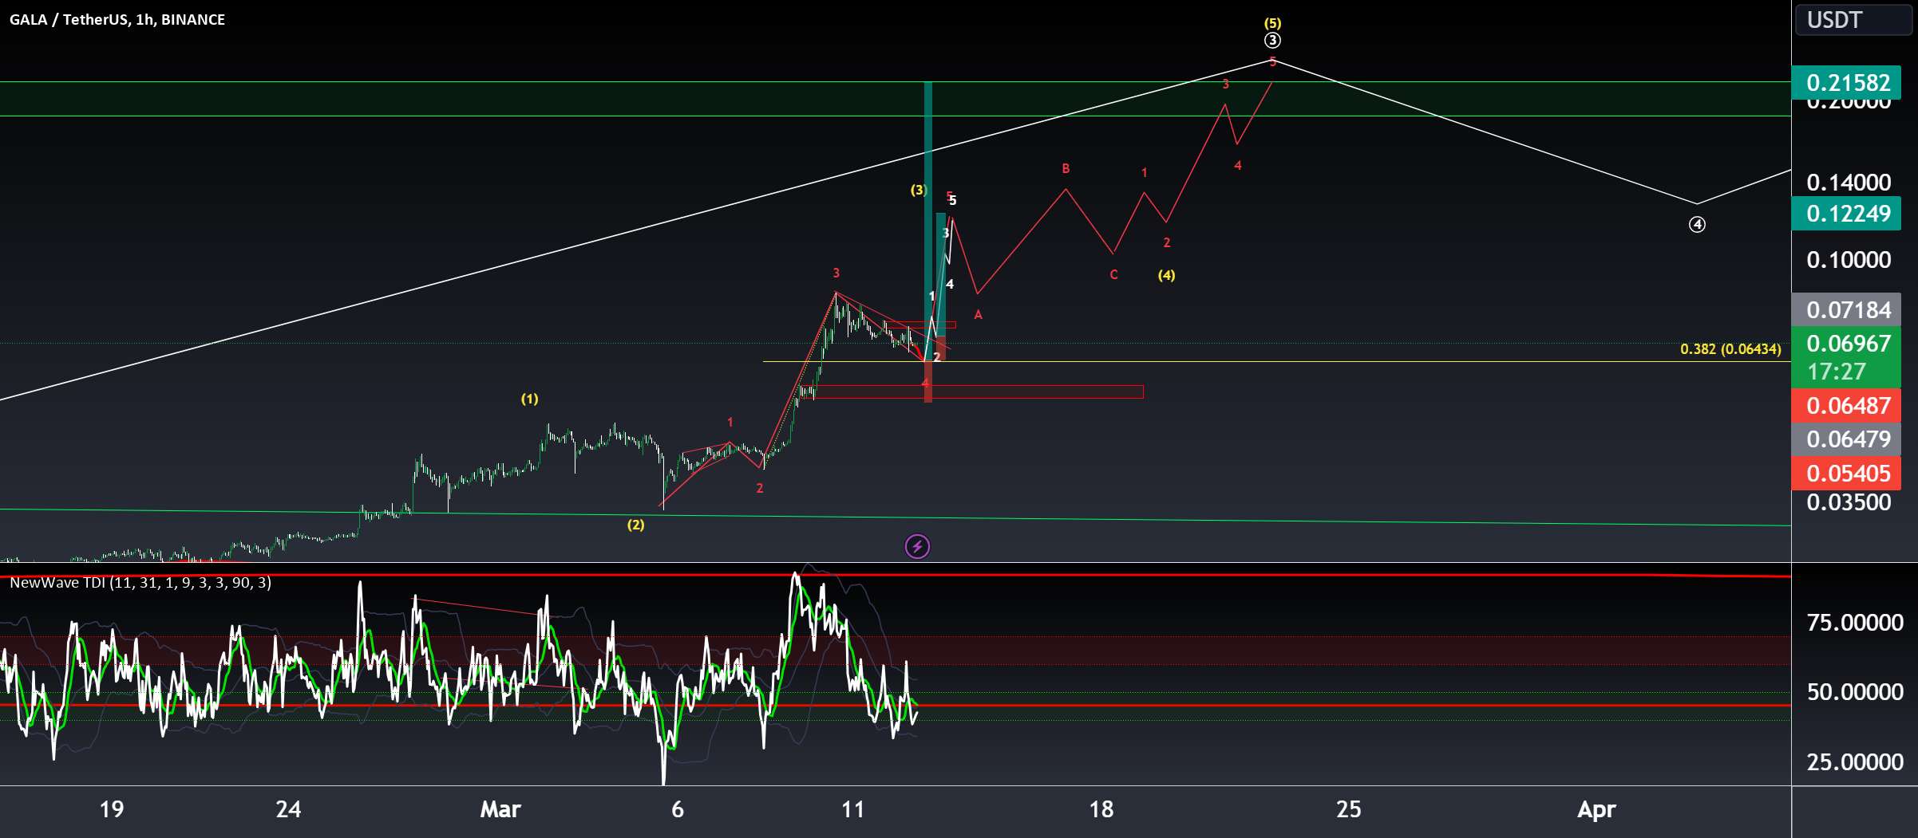Select the red B wave label
This screenshot has height=838, width=1918.
coord(1066,168)
